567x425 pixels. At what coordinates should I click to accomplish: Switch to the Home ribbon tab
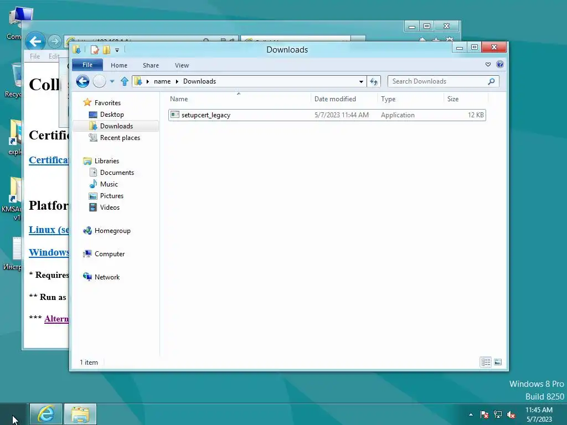click(119, 65)
